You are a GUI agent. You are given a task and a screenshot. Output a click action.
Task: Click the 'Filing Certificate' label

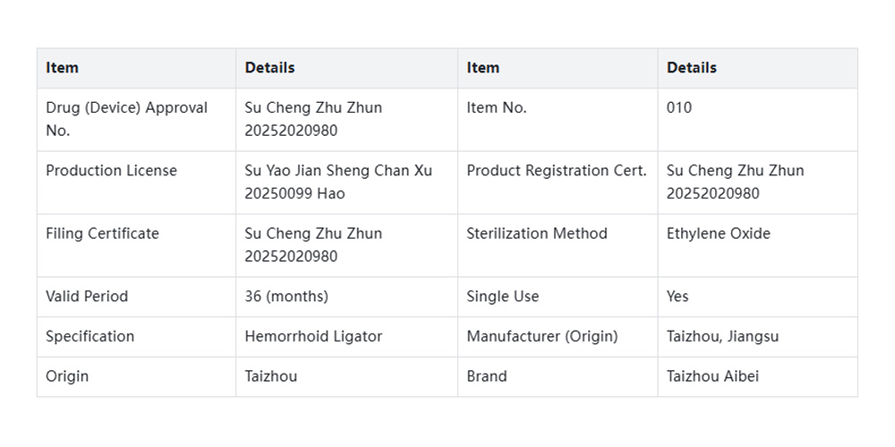(102, 233)
